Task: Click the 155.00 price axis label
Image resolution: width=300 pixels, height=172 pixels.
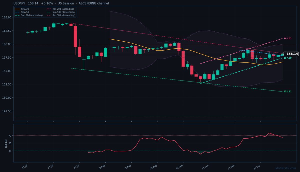Action: pyautogui.click(x=7, y=71)
